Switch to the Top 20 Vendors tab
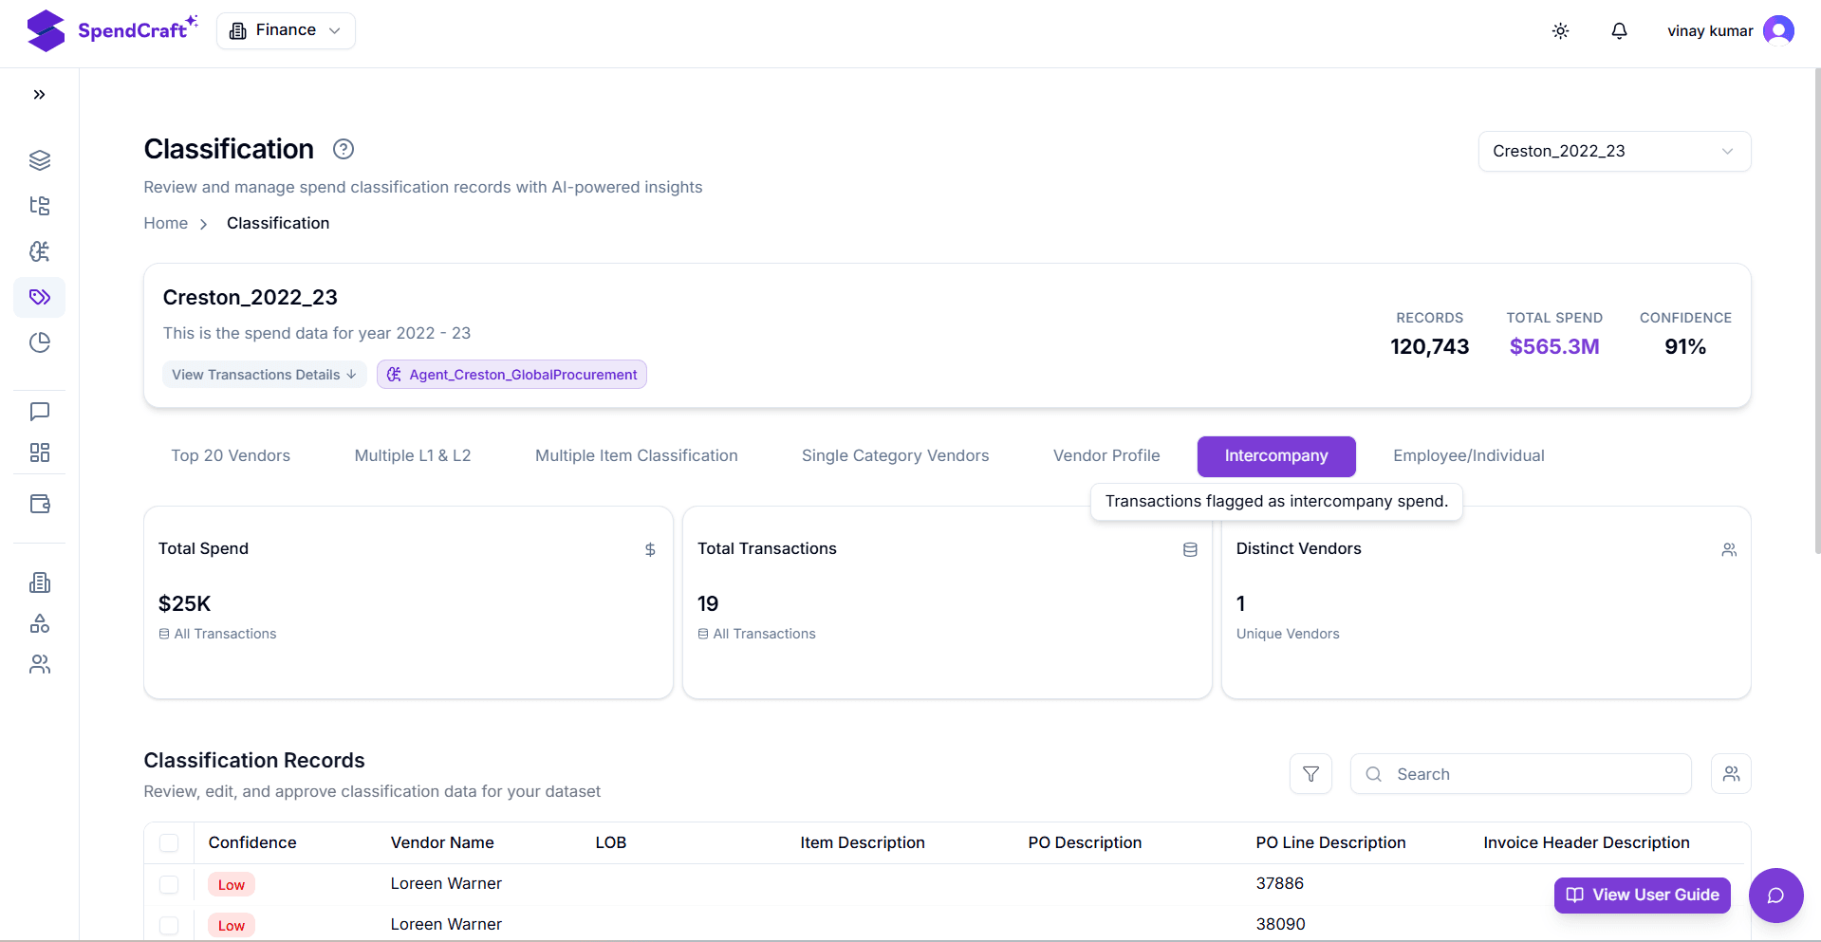This screenshot has height=942, width=1821. 231,456
